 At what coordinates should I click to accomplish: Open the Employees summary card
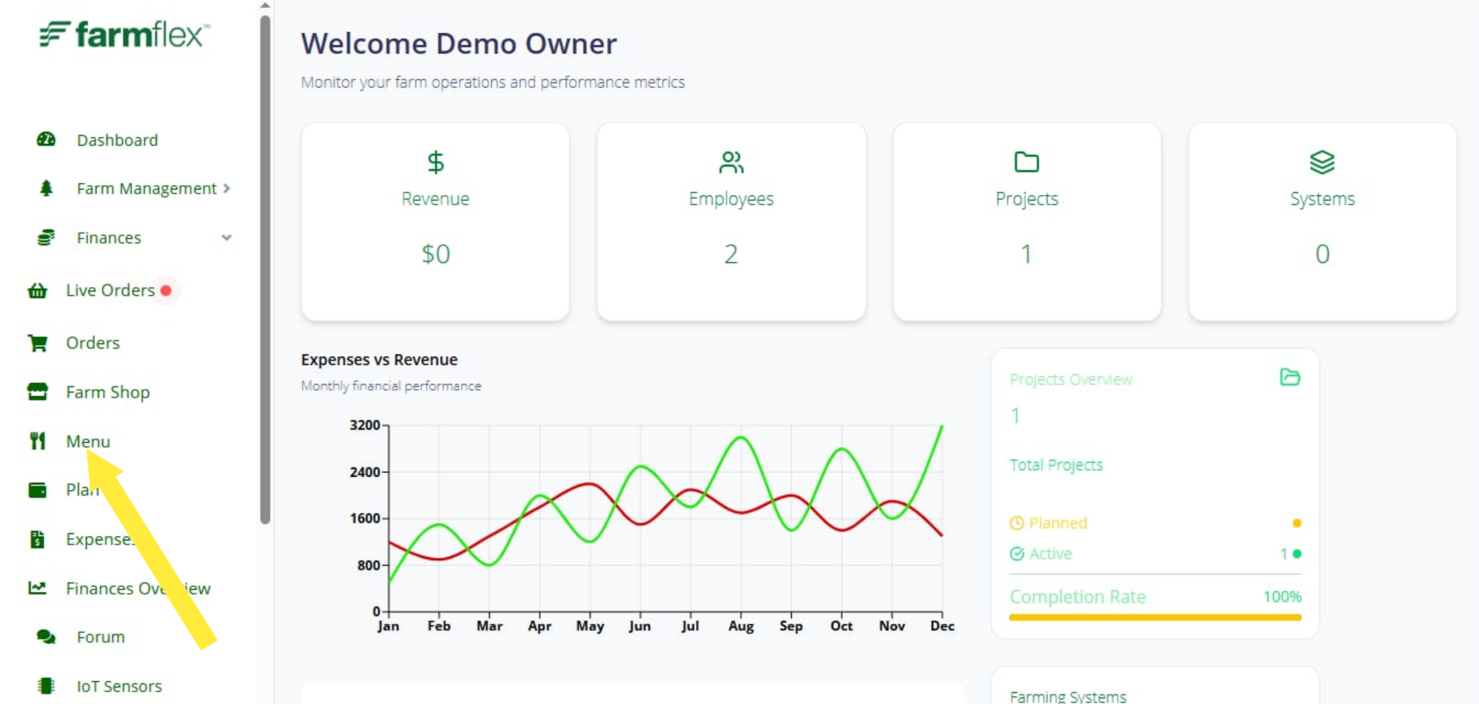coord(731,221)
